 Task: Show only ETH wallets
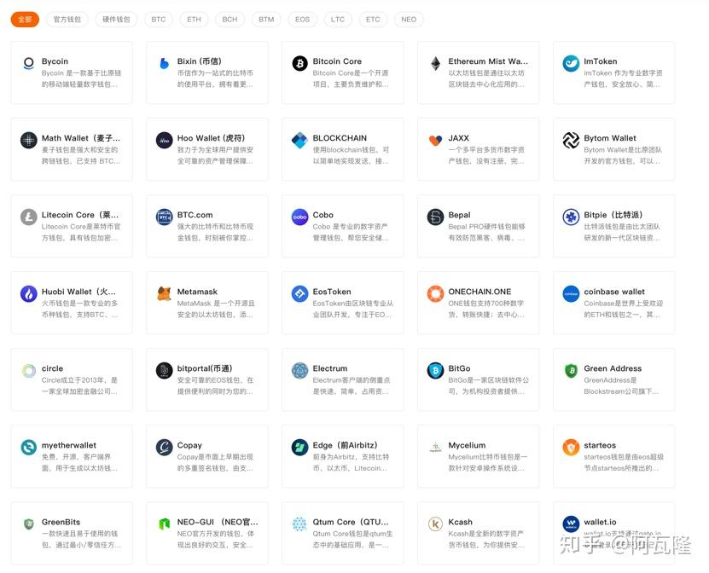[x=194, y=20]
